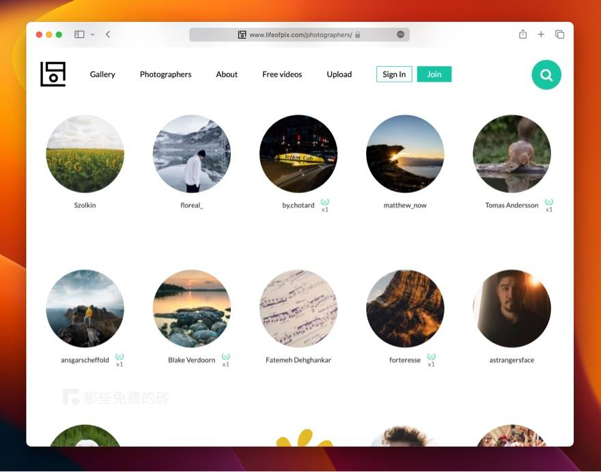601x472 pixels.
Task: Click the green fullscreen window button
Action: [59, 35]
